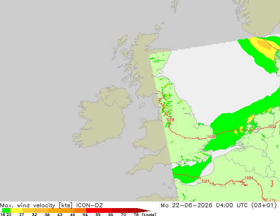
Task: Click the dark red 70–78 knots legend swatch
Action: 131,210
